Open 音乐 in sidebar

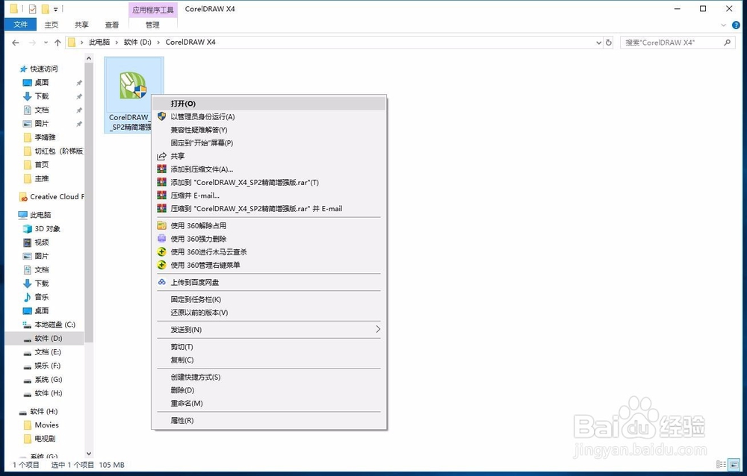(36, 297)
